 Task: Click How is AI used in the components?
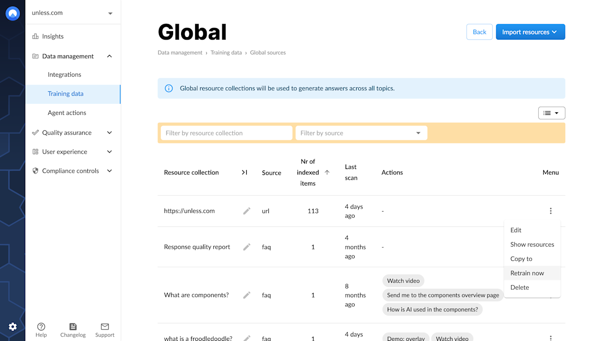tap(432, 309)
